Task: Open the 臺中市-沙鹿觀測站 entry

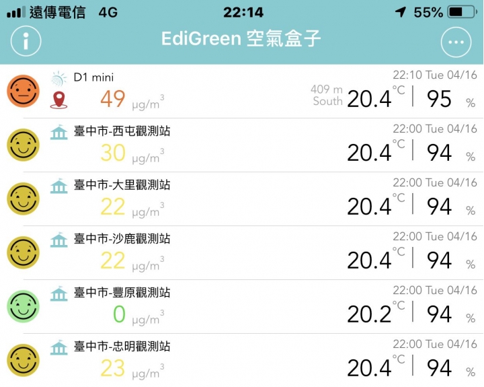Action: (x=242, y=253)
